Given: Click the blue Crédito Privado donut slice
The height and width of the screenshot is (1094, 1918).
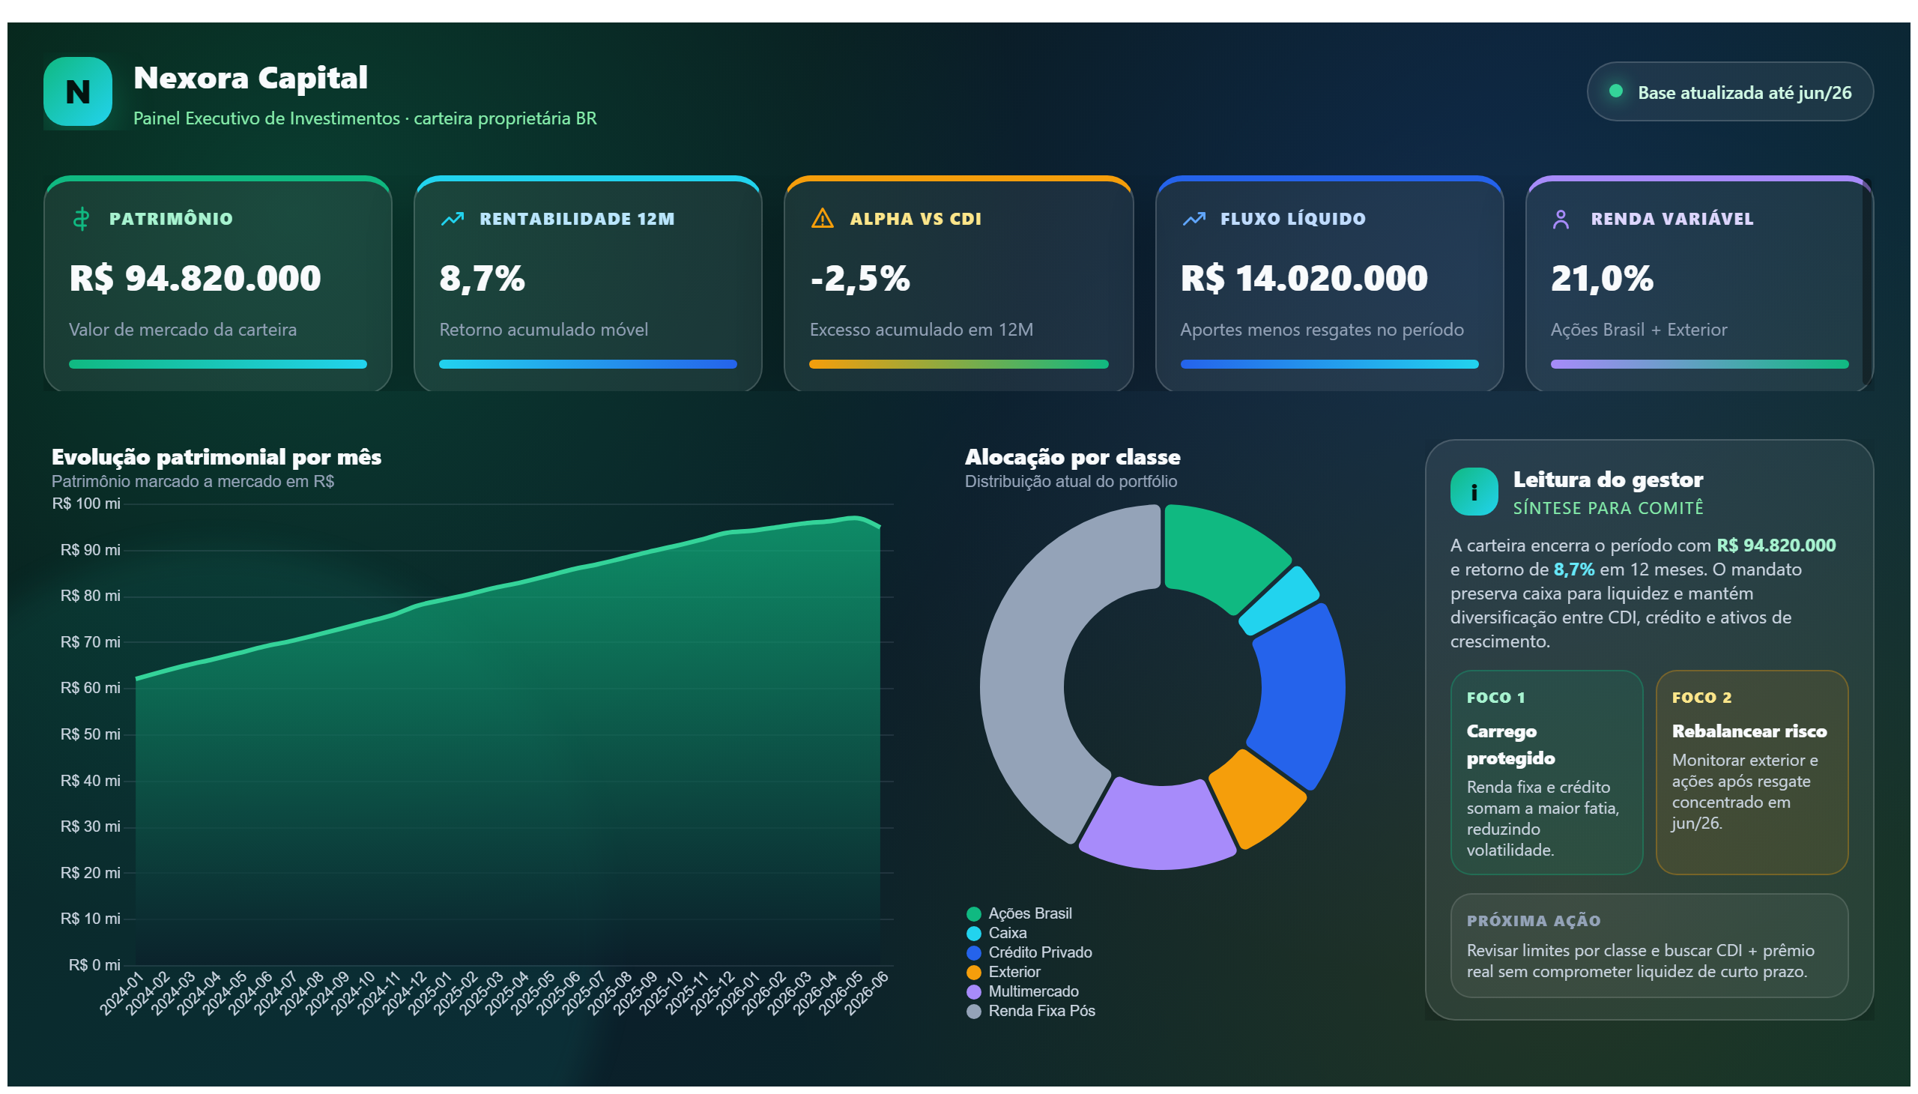Looking at the screenshot, I should (1301, 695).
